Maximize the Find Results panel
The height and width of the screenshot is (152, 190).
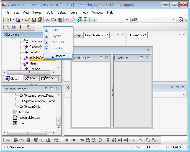pyautogui.click(x=101, y=58)
